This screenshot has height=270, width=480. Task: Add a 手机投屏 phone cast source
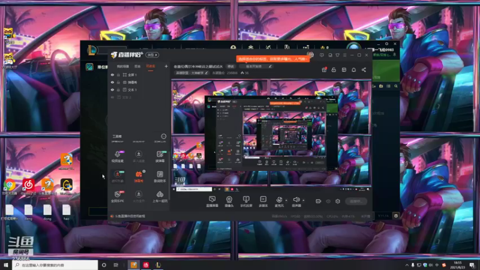(246, 202)
